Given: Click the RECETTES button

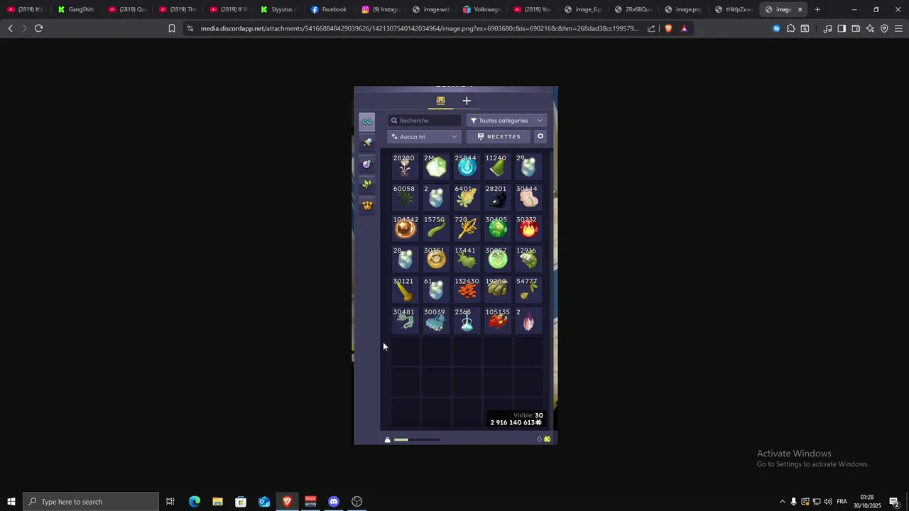Looking at the screenshot, I should pos(499,136).
